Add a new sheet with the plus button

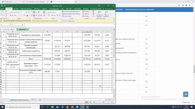[40, 100]
